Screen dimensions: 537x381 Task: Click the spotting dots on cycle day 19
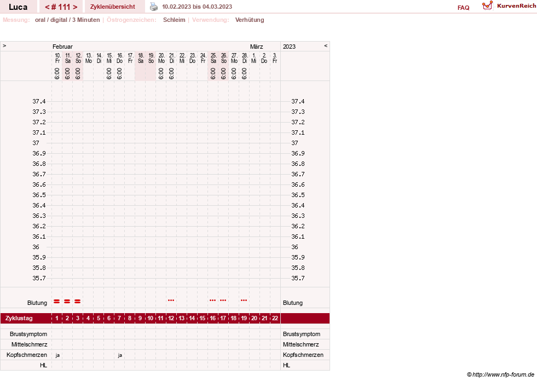coord(244,300)
